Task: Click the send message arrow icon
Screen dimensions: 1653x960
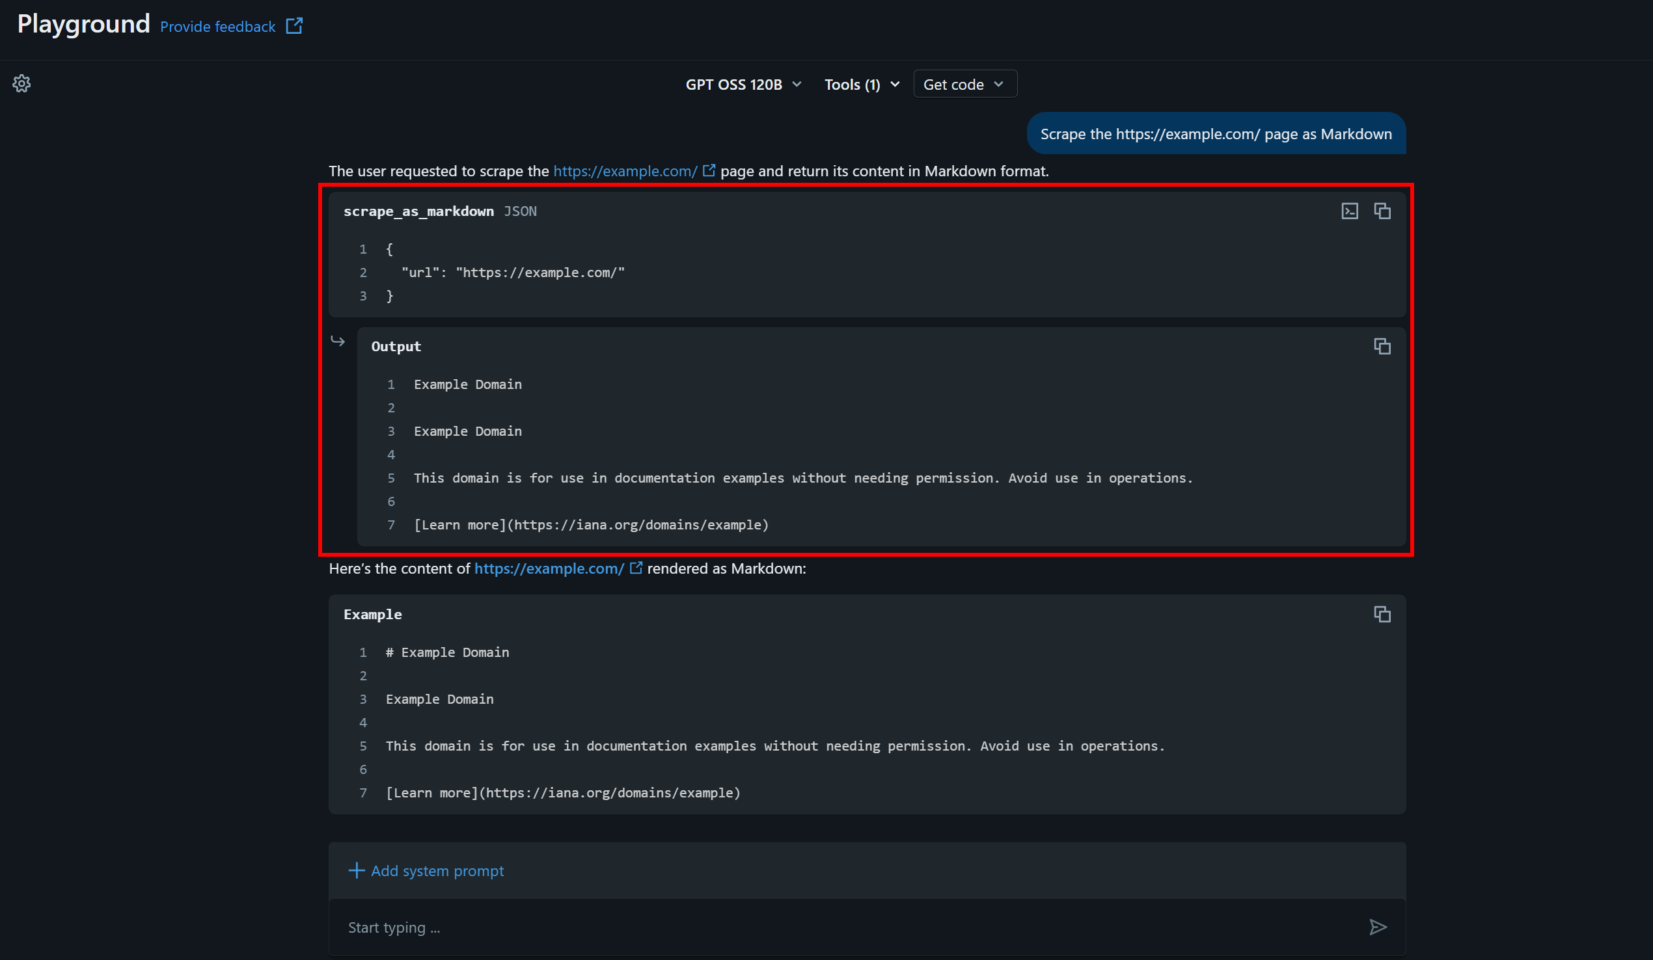Action: 1378,927
